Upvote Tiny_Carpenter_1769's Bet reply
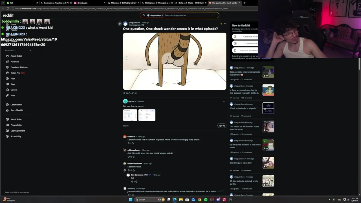Image resolution: width=361 pixels, height=203 pixels. [132, 182]
